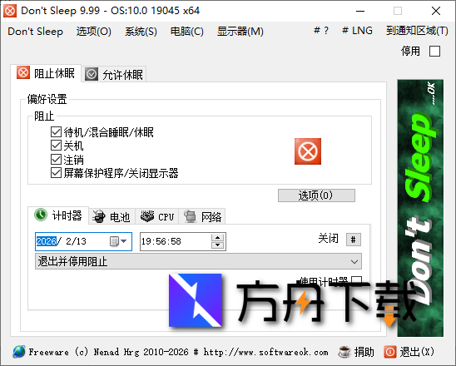Send app to notification area 到通知区域(T)
Screen dimensions: 456x366
[x=417, y=31]
